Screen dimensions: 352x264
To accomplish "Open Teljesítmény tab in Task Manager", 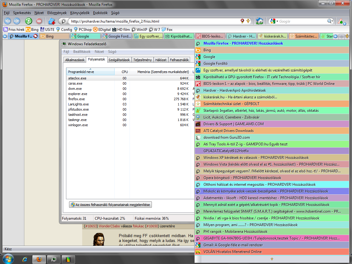I will click(x=142, y=60).
